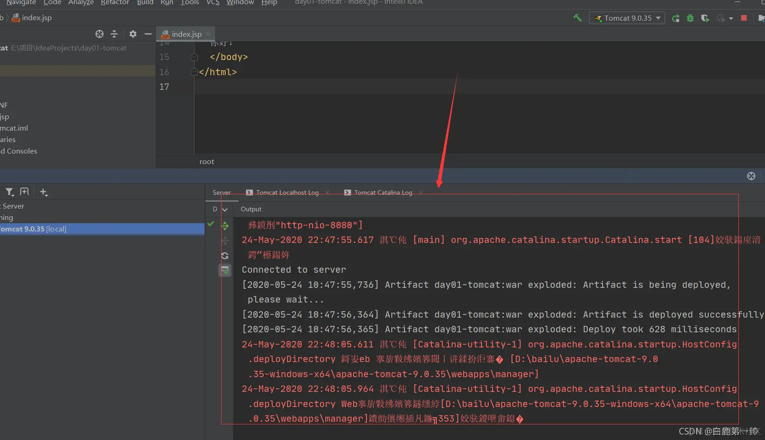Run with Coverage shield icon
The image size is (765, 440).
click(705, 18)
